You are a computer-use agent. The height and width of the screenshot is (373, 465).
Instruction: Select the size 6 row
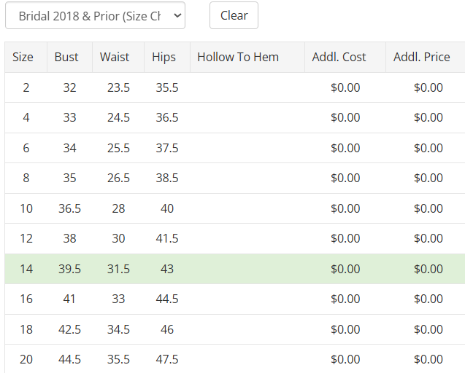pyautogui.click(x=235, y=148)
